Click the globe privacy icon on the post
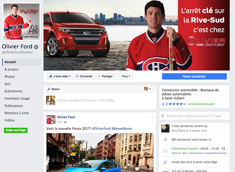The height and width of the screenshot is (172, 235). (65, 122)
